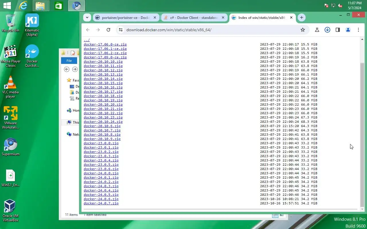The image size is (367, 229).
Task: Open a new browser tab
Action: pyautogui.click(x=301, y=17)
